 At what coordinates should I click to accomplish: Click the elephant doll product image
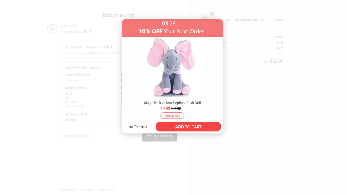tap(172, 68)
